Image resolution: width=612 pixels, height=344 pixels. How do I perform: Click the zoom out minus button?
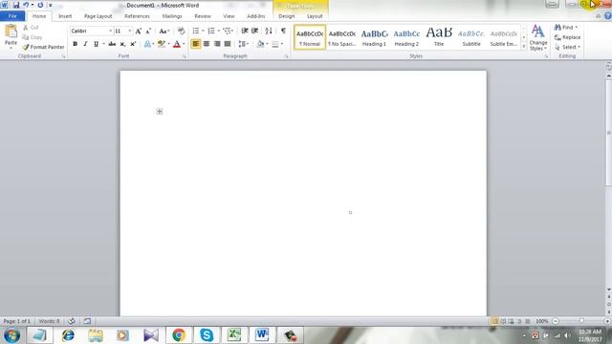click(556, 321)
